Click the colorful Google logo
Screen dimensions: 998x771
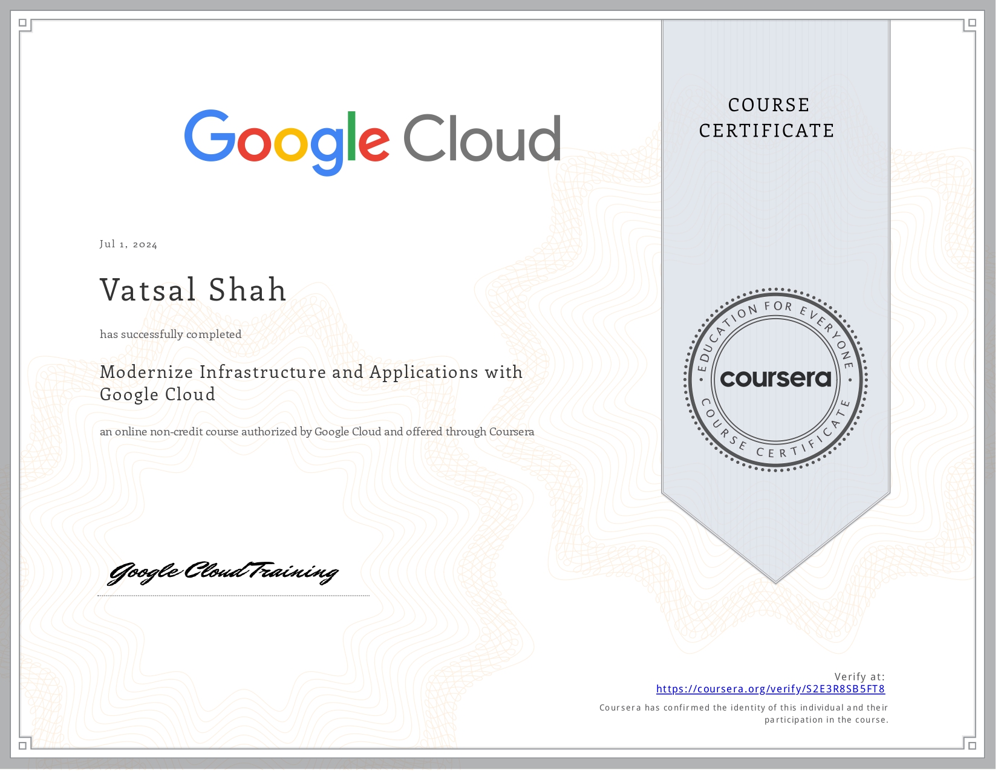pos(286,142)
